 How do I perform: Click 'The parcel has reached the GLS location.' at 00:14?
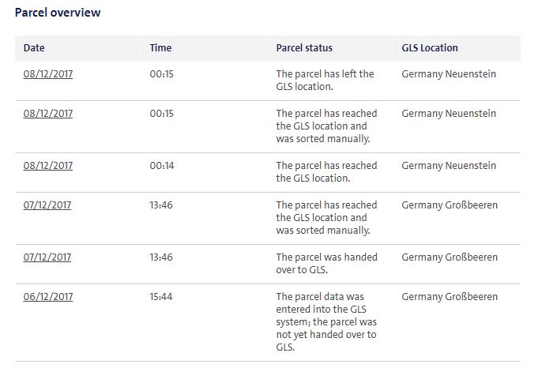tap(326, 172)
